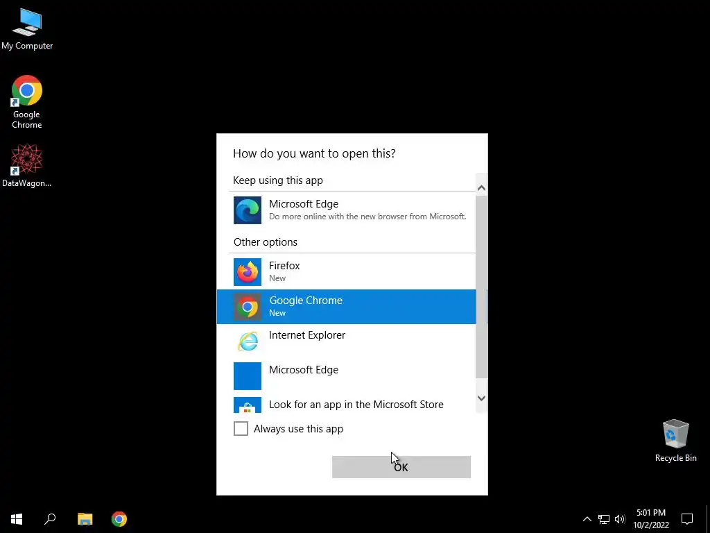Launch Chrome from the taskbar
The height and width of the screenshot is (533, 710).
click(119, 519)
